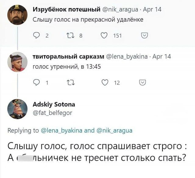Reply to the nik_aragua tweet
195x178 pixels.
point(36,36)
